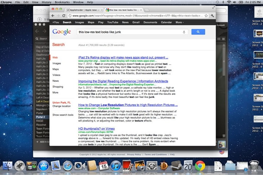Open Photo Booth from the dock
The width and height of the screenshot is (263, 175).
[x=128, y=166]
